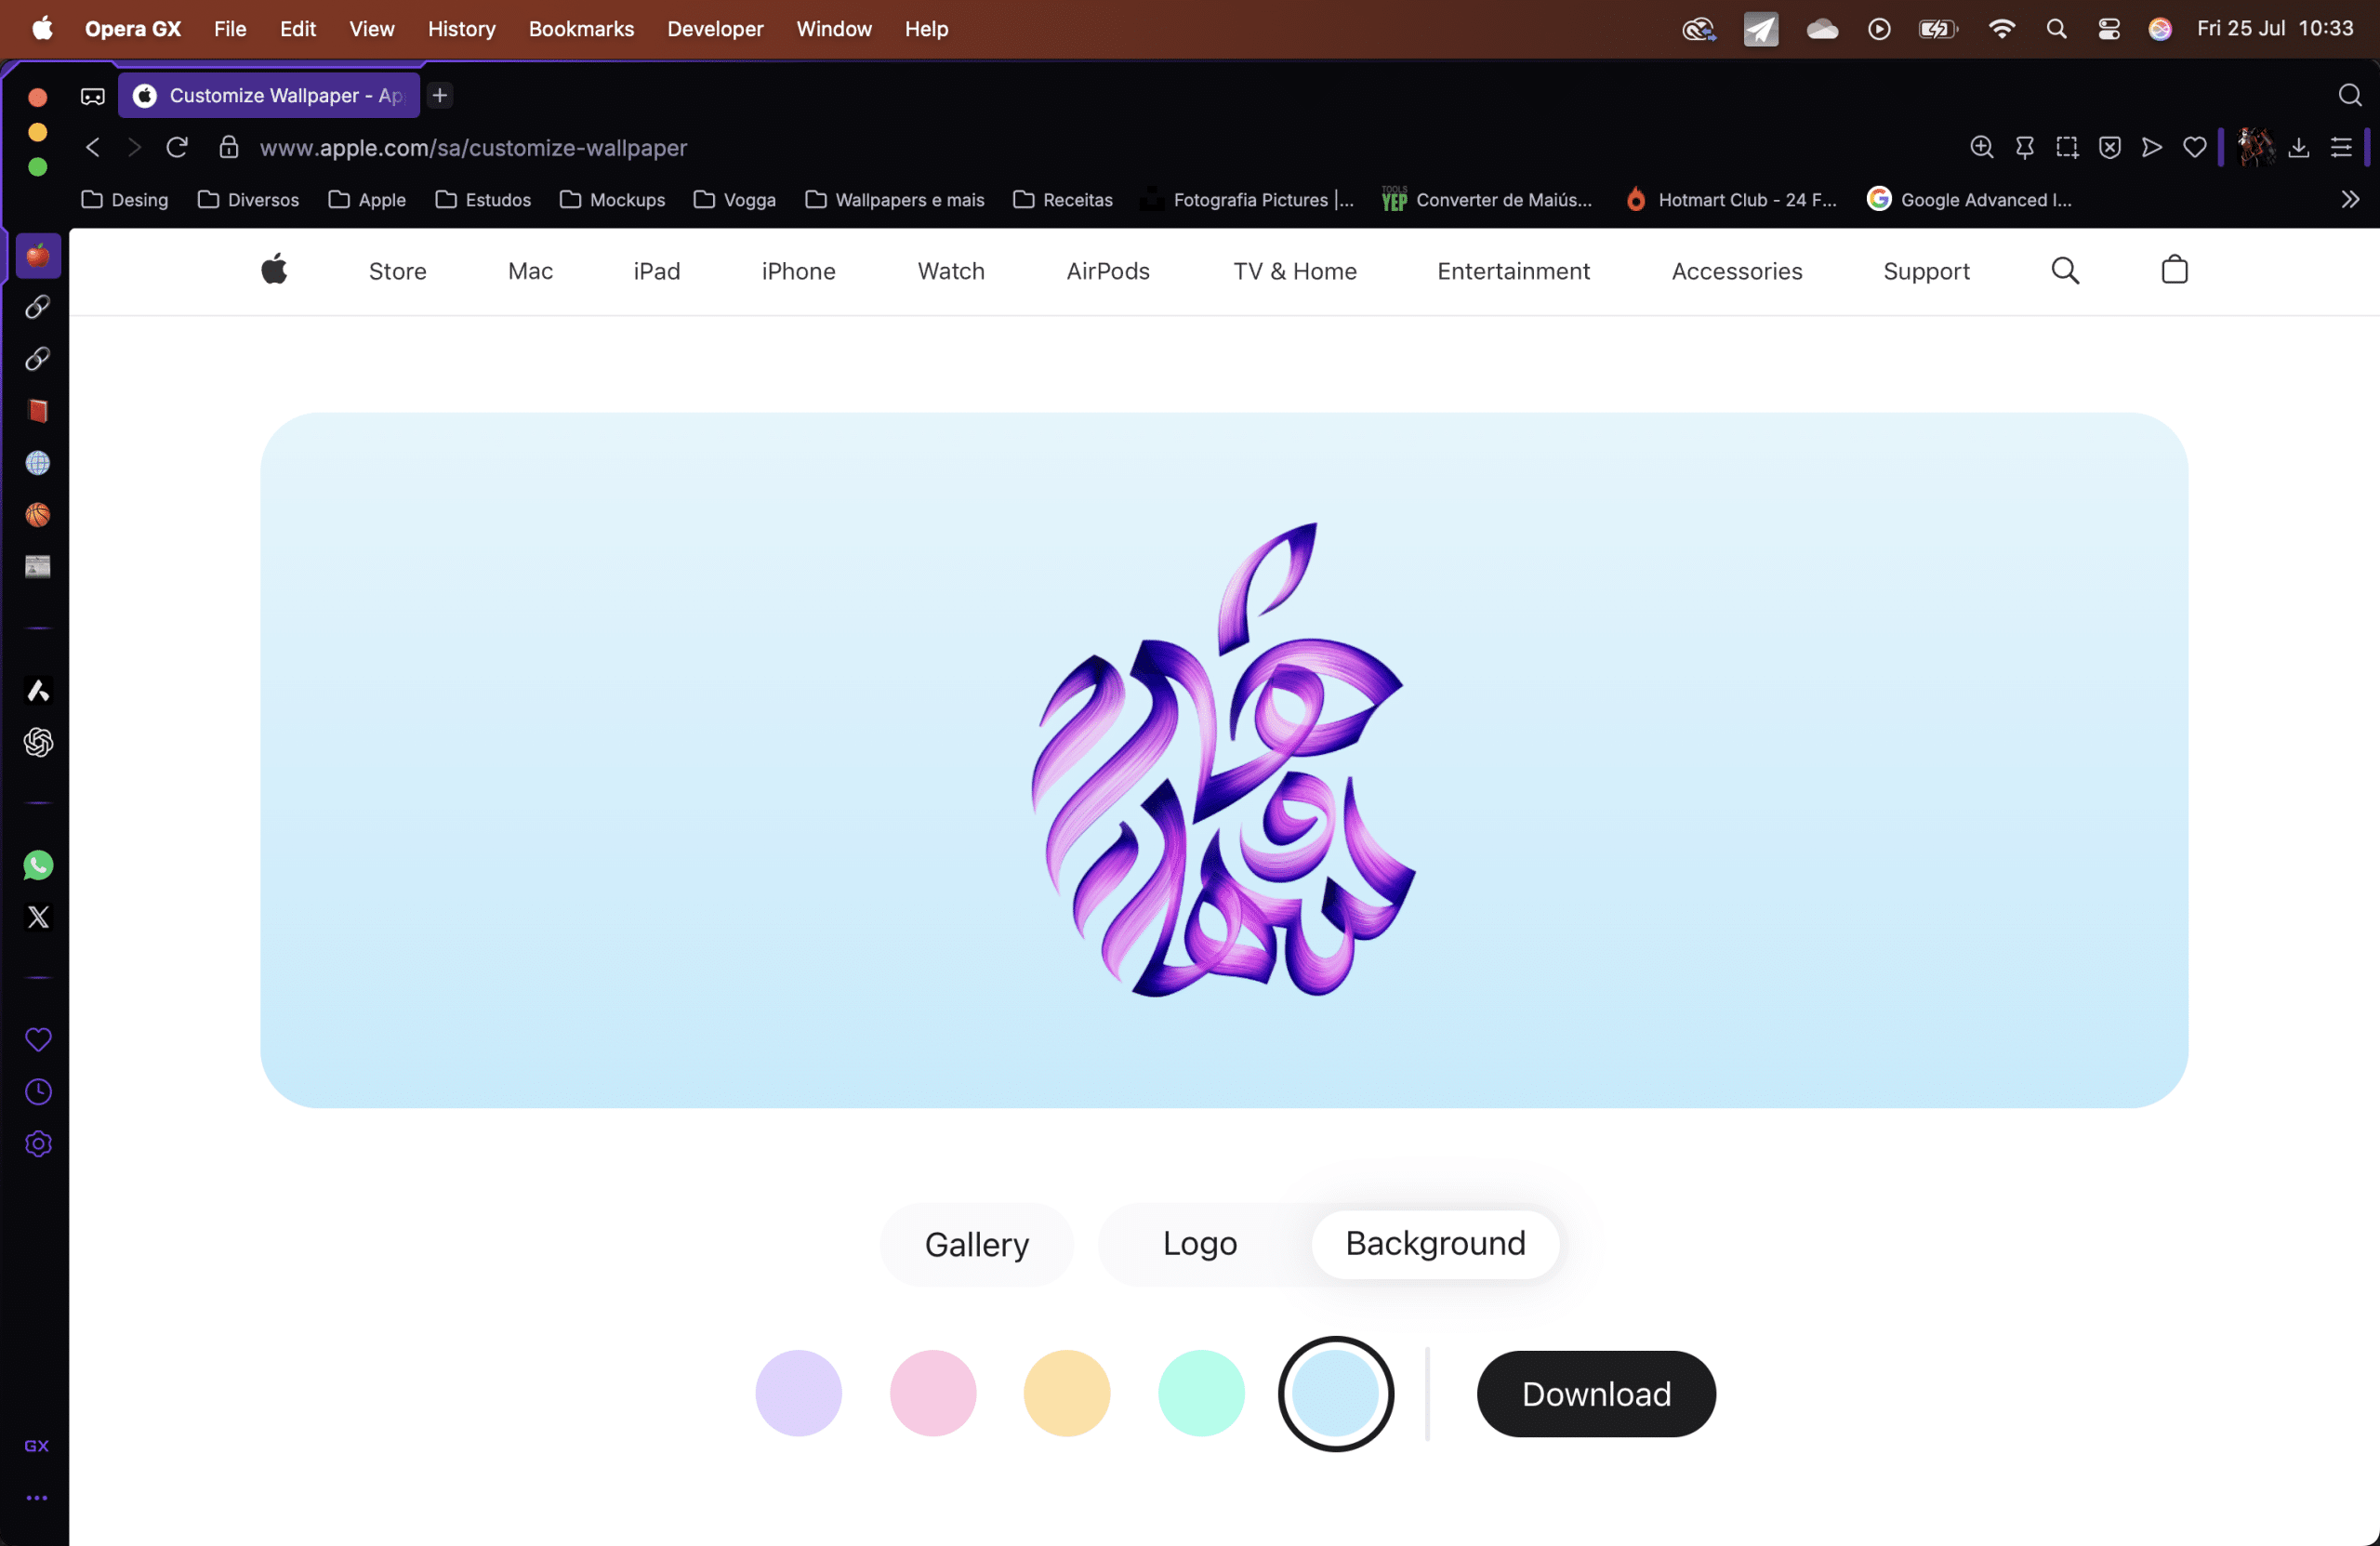The width and height of the screenshot is (2380, 1546).
Task: Click the GX logo in sidebar
Action: pos(37,1446)
